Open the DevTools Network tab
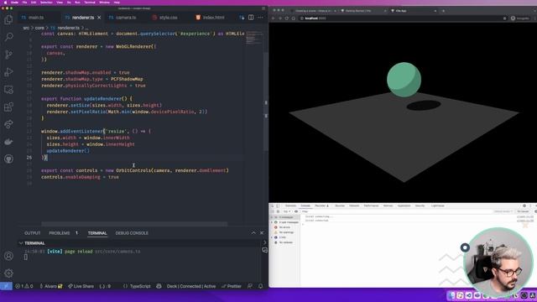The width and height of the screenshot is (537, 302). [354, 206]
